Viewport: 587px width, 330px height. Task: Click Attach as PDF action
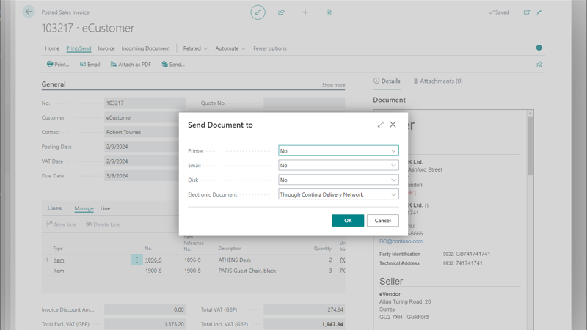[x=131, y=65]
